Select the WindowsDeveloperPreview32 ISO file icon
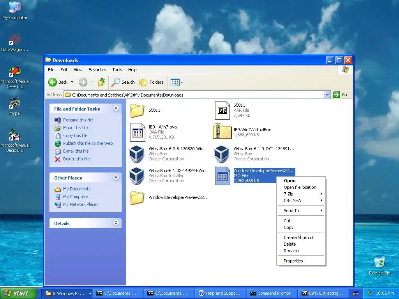Viewport: 399px width, 299px height. [222, 176]
